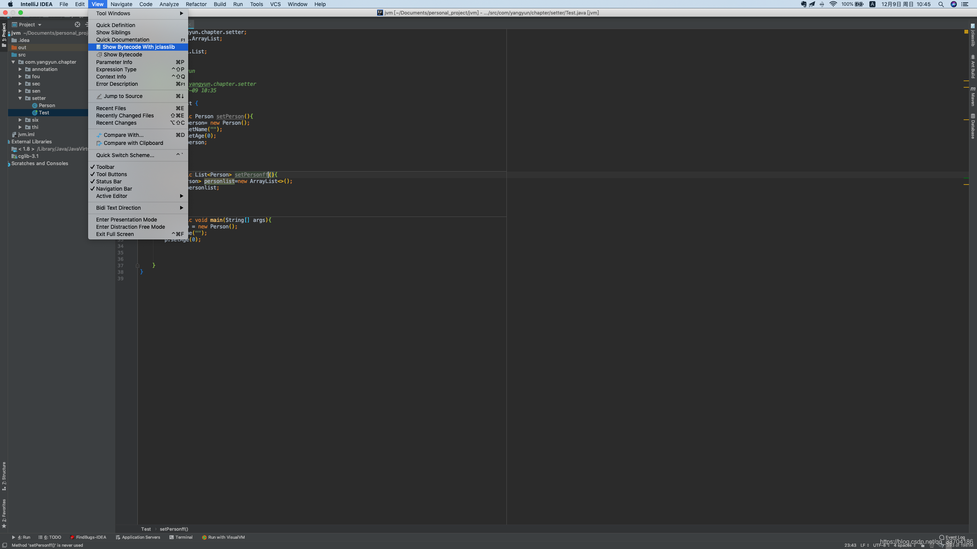Click the jclasslib icon in the highlighted menu entry
The image size is (977, 549).
point(98,47)
